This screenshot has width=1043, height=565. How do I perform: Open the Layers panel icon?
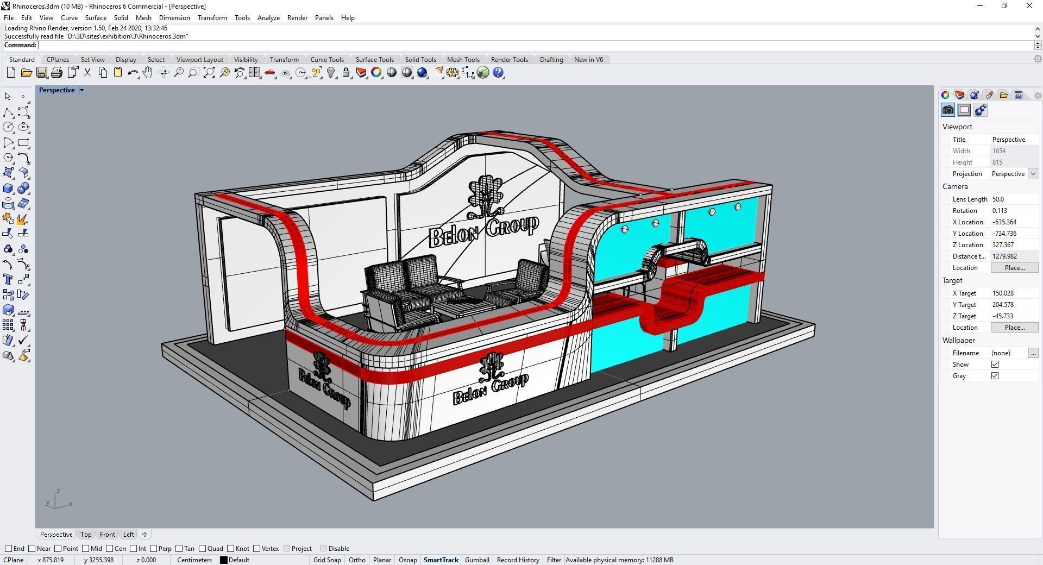(x=959, y=95)
